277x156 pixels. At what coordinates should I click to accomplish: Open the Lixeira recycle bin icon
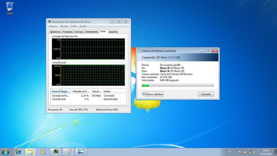click(x=9, y=8)
